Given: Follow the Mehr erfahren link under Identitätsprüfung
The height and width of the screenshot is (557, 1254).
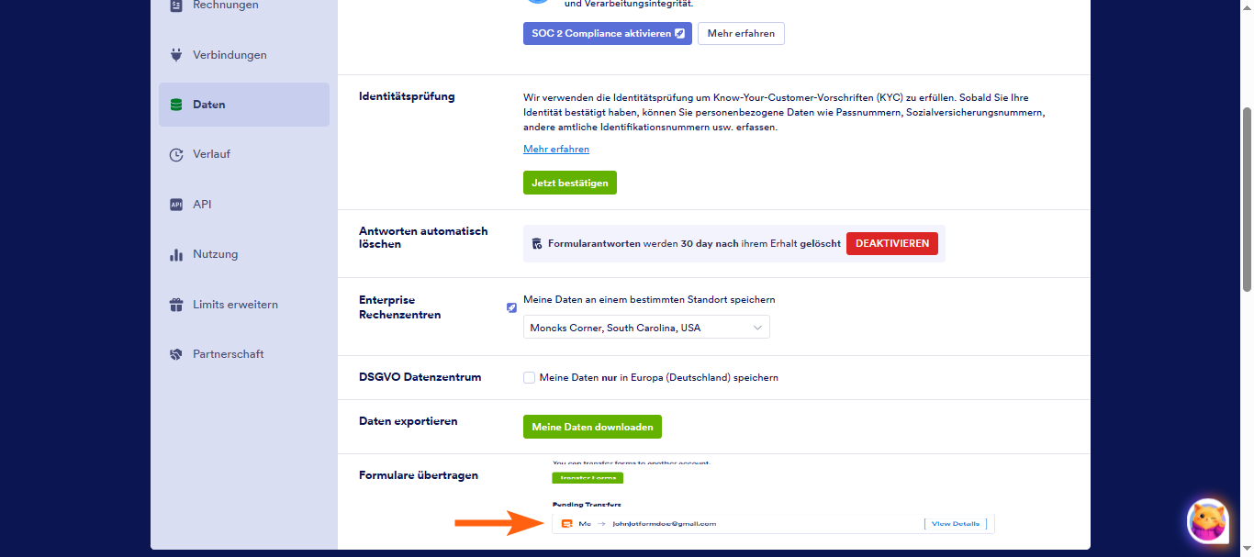Looking at the screenshot, I should tap(556, 149).
